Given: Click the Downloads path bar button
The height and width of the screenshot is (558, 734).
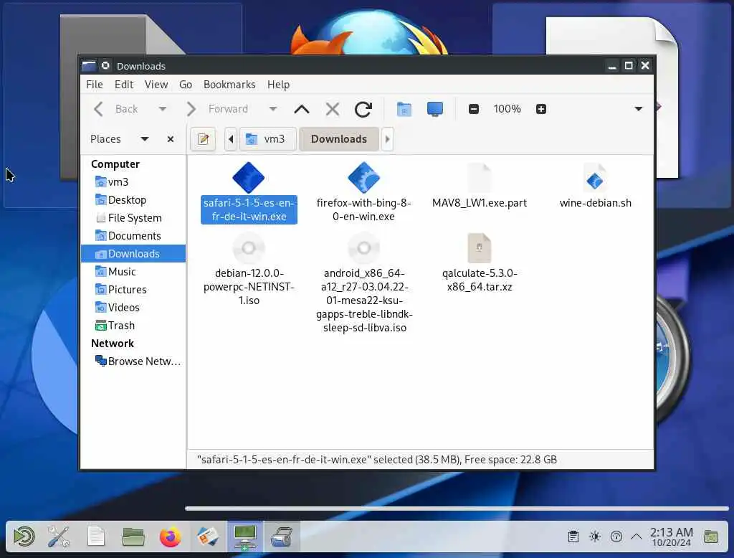Looking at the screenshot, I should tap(339, 139).
